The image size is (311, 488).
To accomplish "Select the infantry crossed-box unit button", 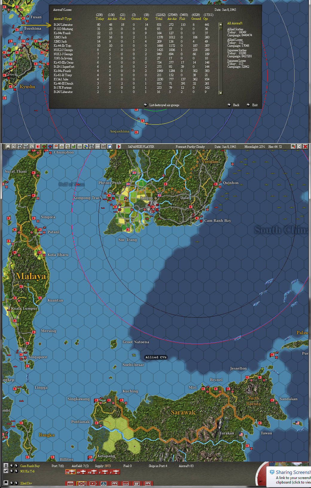I will (81, 484).
